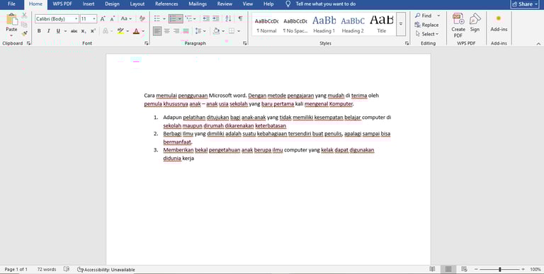Increase font size with grow button
The height and width of the screenshot is (274, 544).
click(x=103, y=18)
